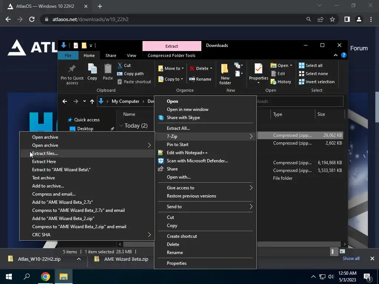Image resolution: width=379 pixels, height=284 pixels.
Task: Click the Cut scissors ribbon button
Action: coord(124,65)
